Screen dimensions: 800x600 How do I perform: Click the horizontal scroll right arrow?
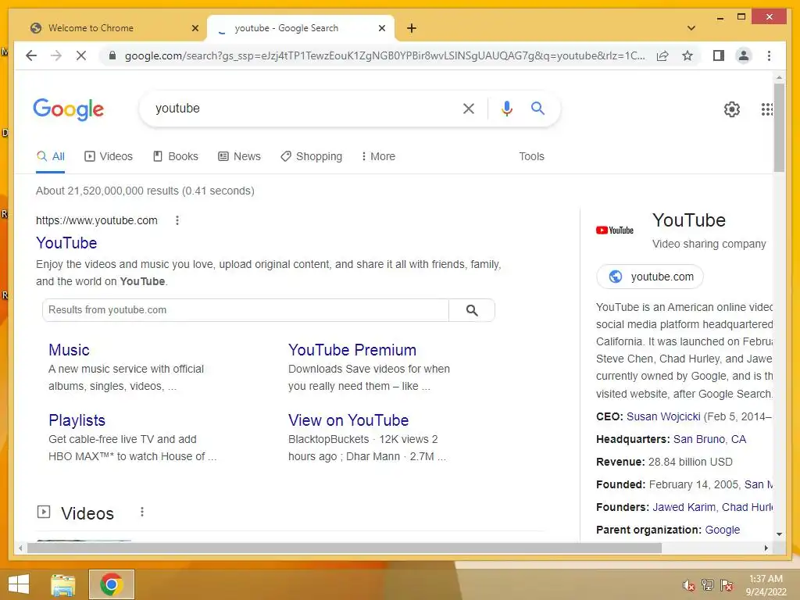click(x=766, y=548)
